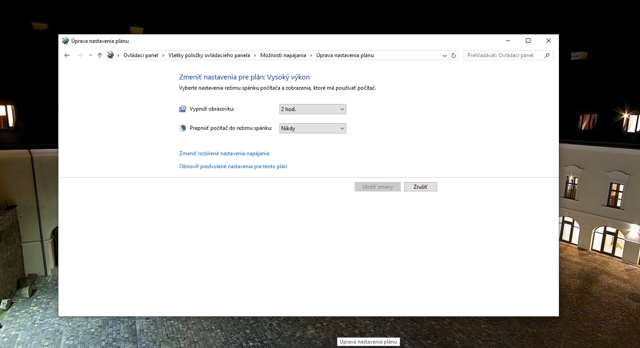Expand the address bar history dropdown
Image resolution: width=640 pixels, height=348 pixels.
pyautogui.click(x=444, y=56)
